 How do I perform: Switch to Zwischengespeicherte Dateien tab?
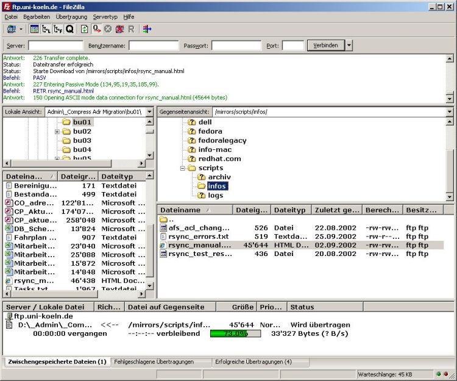click(x=57, y=361)
